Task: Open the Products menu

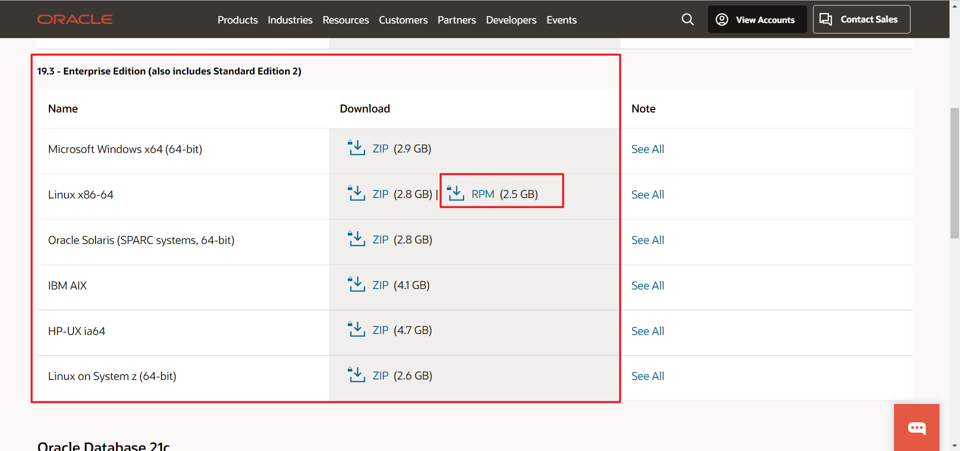Action: (237, 20)
